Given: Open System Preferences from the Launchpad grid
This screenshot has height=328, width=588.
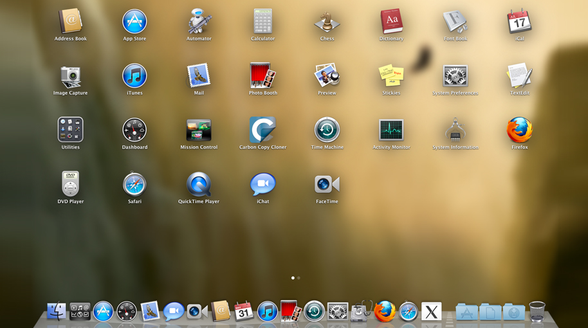Looking at the screenshot, I should point(455,76).
